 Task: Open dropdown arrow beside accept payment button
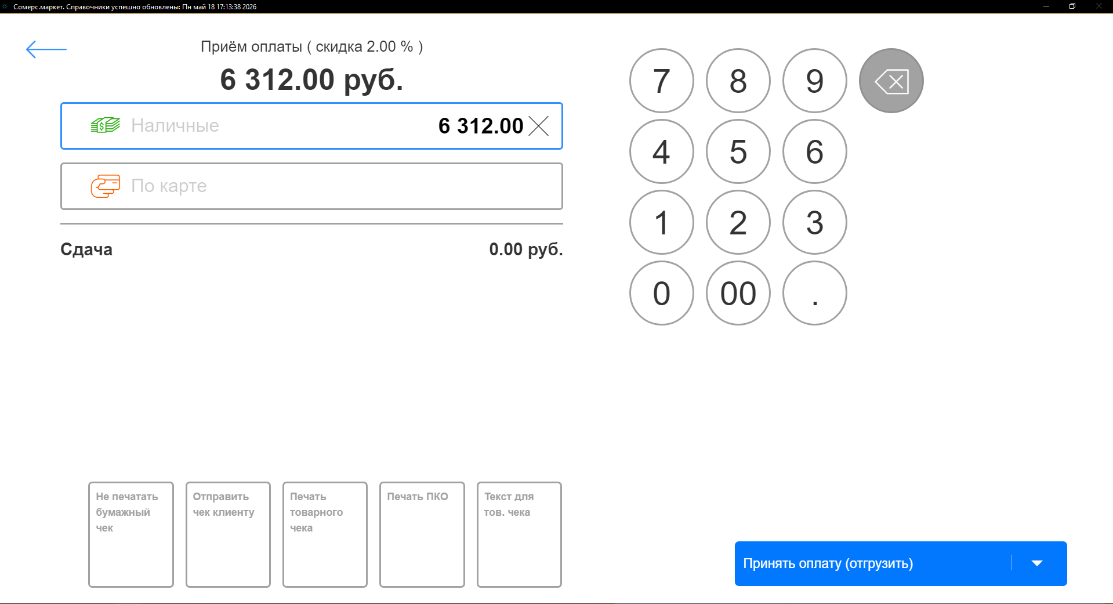click(x=1038, y=563)
